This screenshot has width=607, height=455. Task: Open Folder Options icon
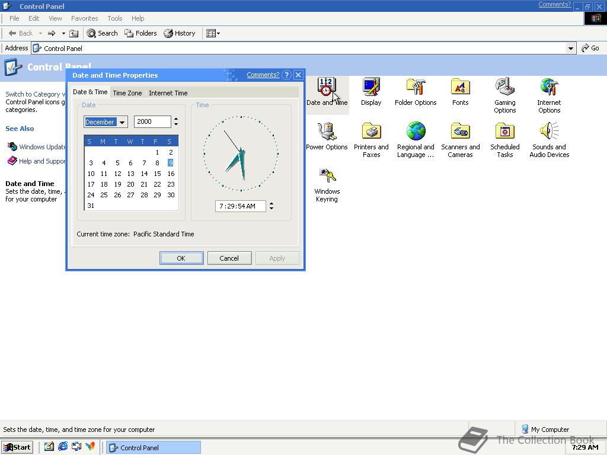[x=416, y=92]
